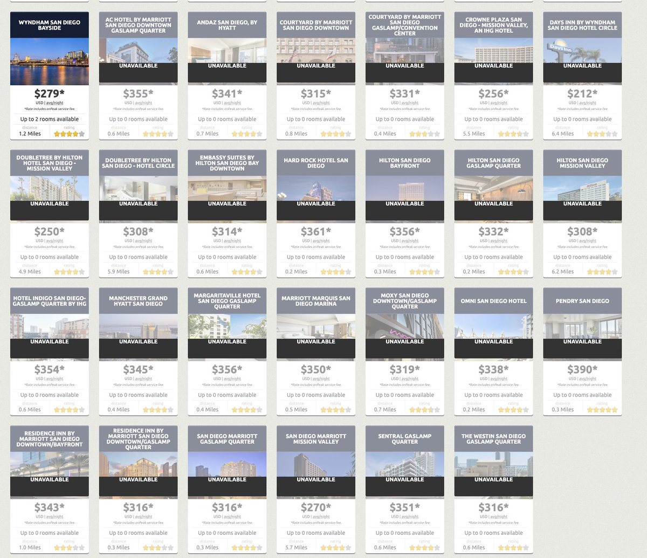Click 'Up to 2 rooms available' text
Image resolution: width=647 pixels, height=558 pixels.
point(50,119)
